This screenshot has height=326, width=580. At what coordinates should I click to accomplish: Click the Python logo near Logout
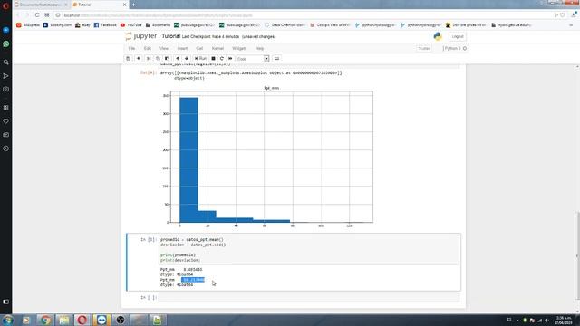(x=438, y=36)
